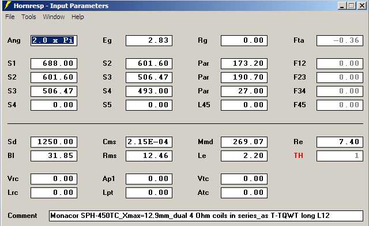
Task: Select the Sd field with 1250.00
Action: pyautogui.click(x=54, y=142)
